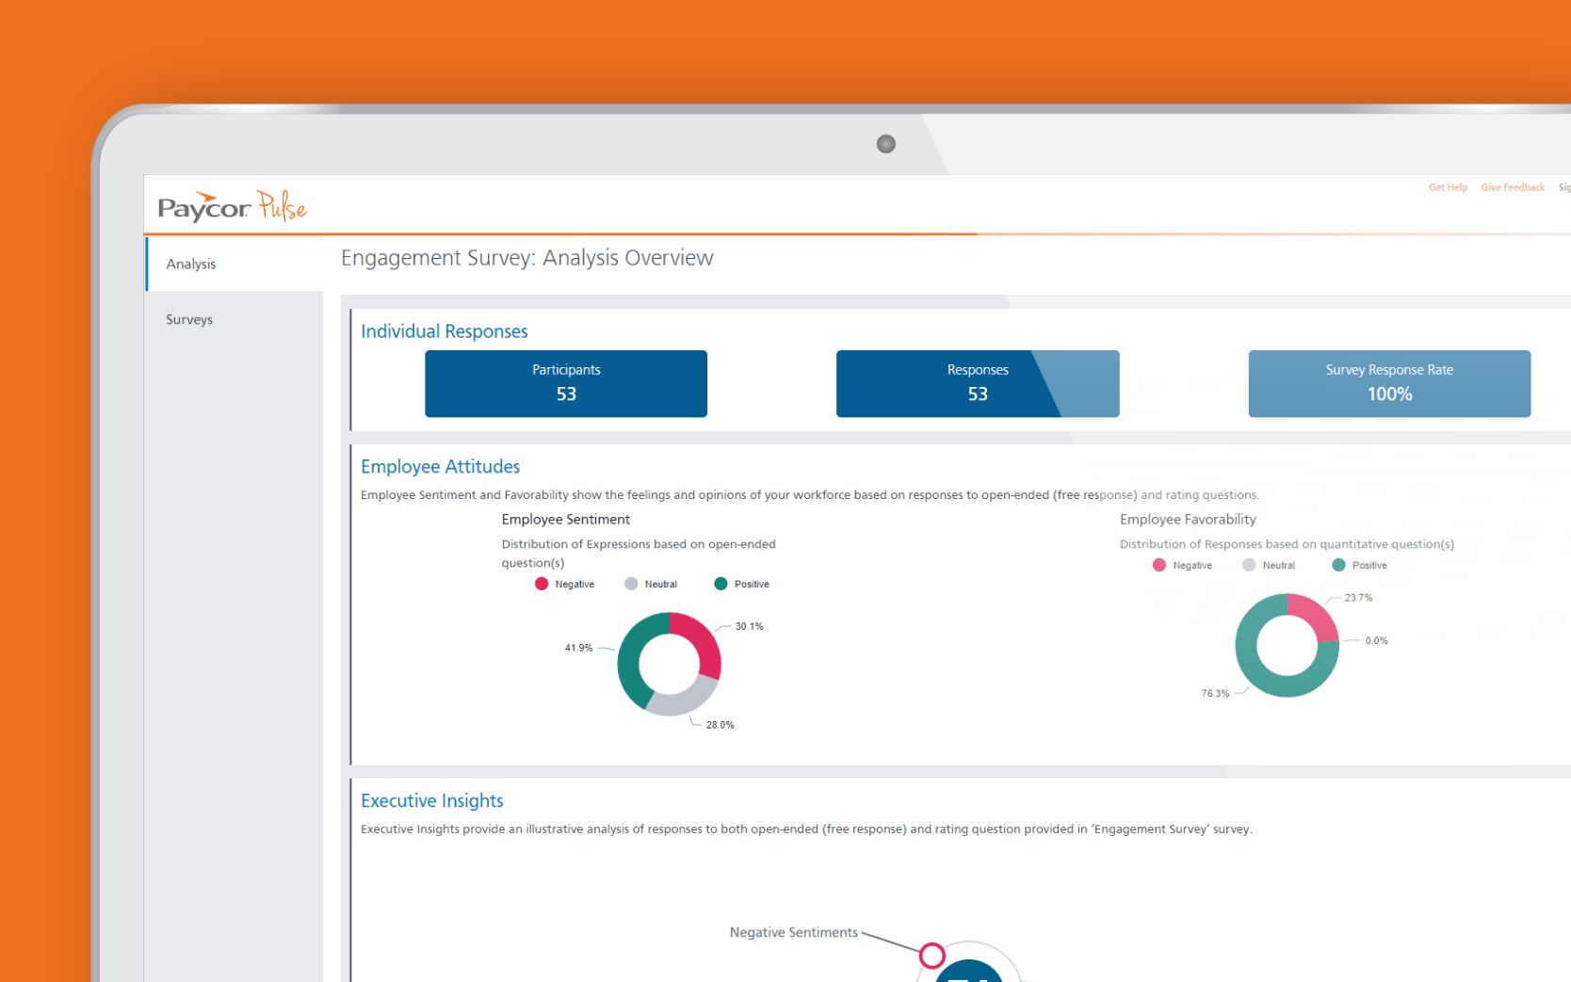Click the Employee Sentiment chart title
Screen dimensions: 1571x982
tap(565, 520)
